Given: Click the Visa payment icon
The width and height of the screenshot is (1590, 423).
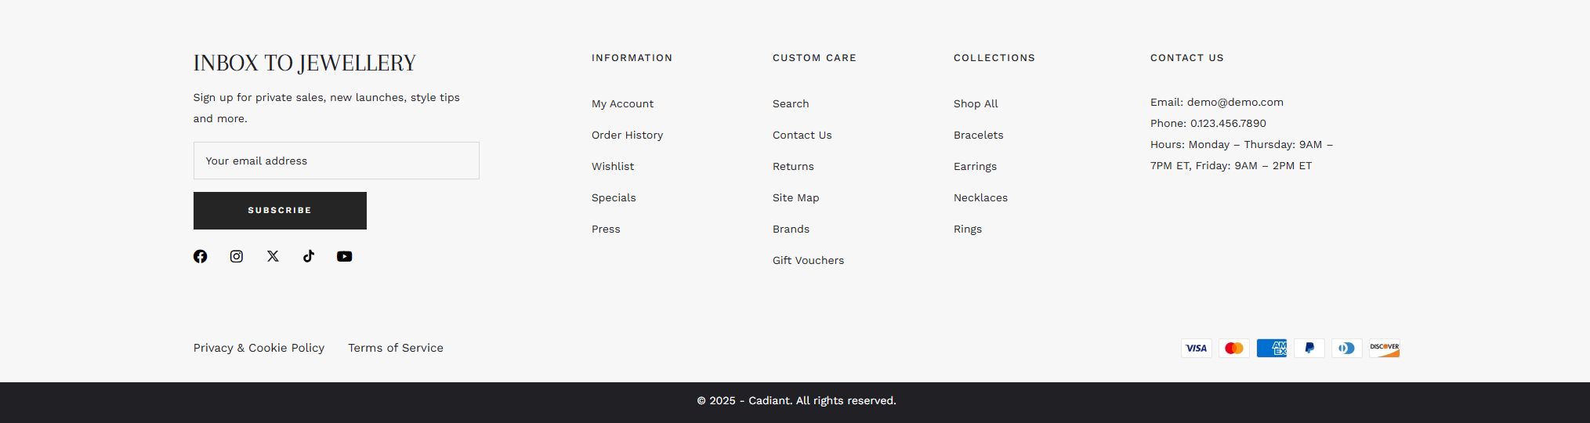Looking at the screenshot, I should pos(1197,348).
